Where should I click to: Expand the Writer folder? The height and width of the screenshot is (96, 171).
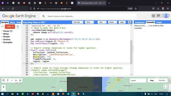tap(2, 34)
